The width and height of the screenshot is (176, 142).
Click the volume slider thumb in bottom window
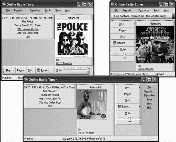[x=130, y=119]
